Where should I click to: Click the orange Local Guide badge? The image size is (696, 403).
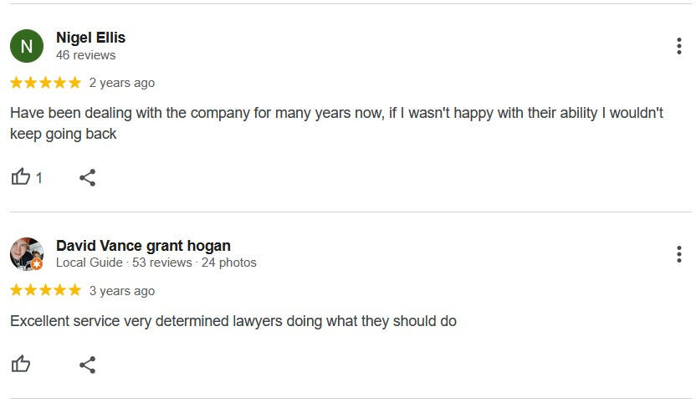coord(37,264)
